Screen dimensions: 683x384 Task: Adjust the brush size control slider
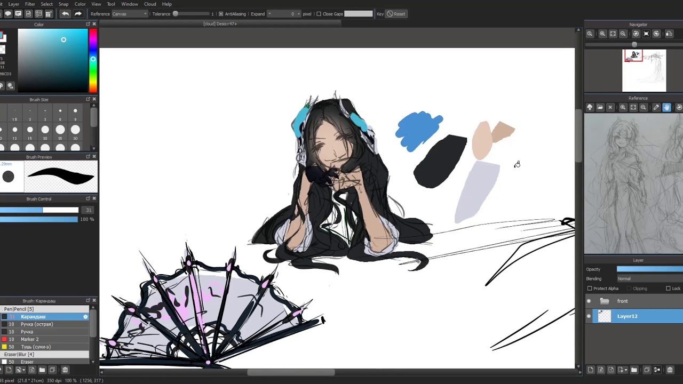click(x=39, y=210)
